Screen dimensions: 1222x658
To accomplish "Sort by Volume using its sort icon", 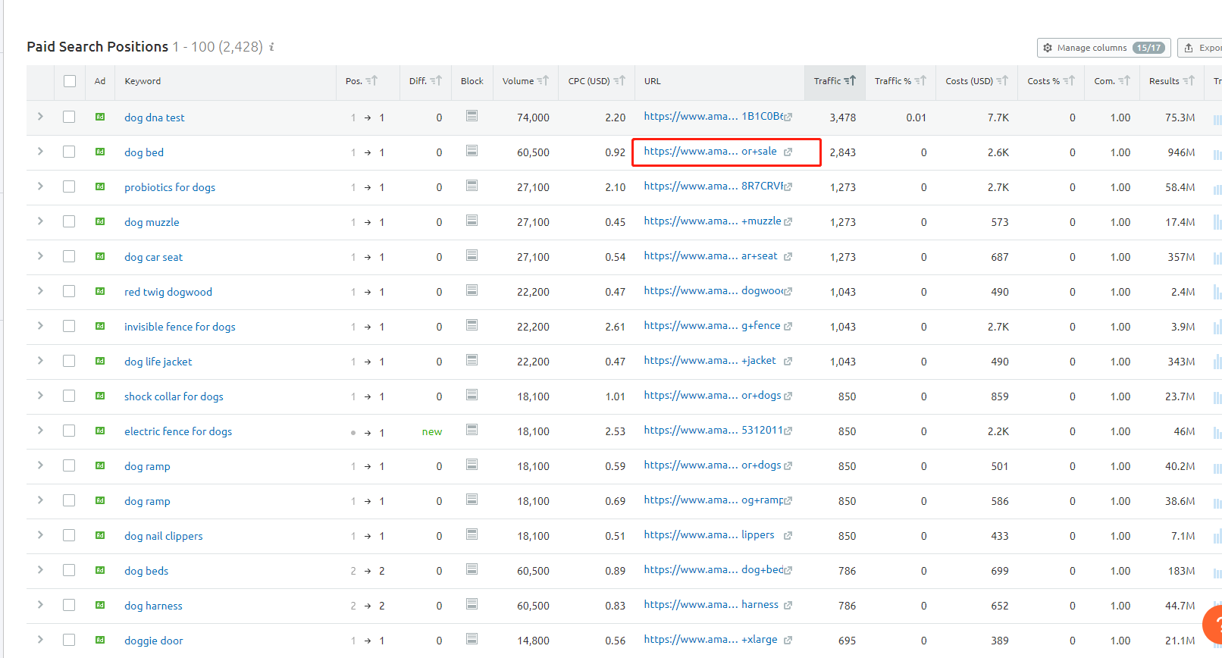I will [543, 81].
